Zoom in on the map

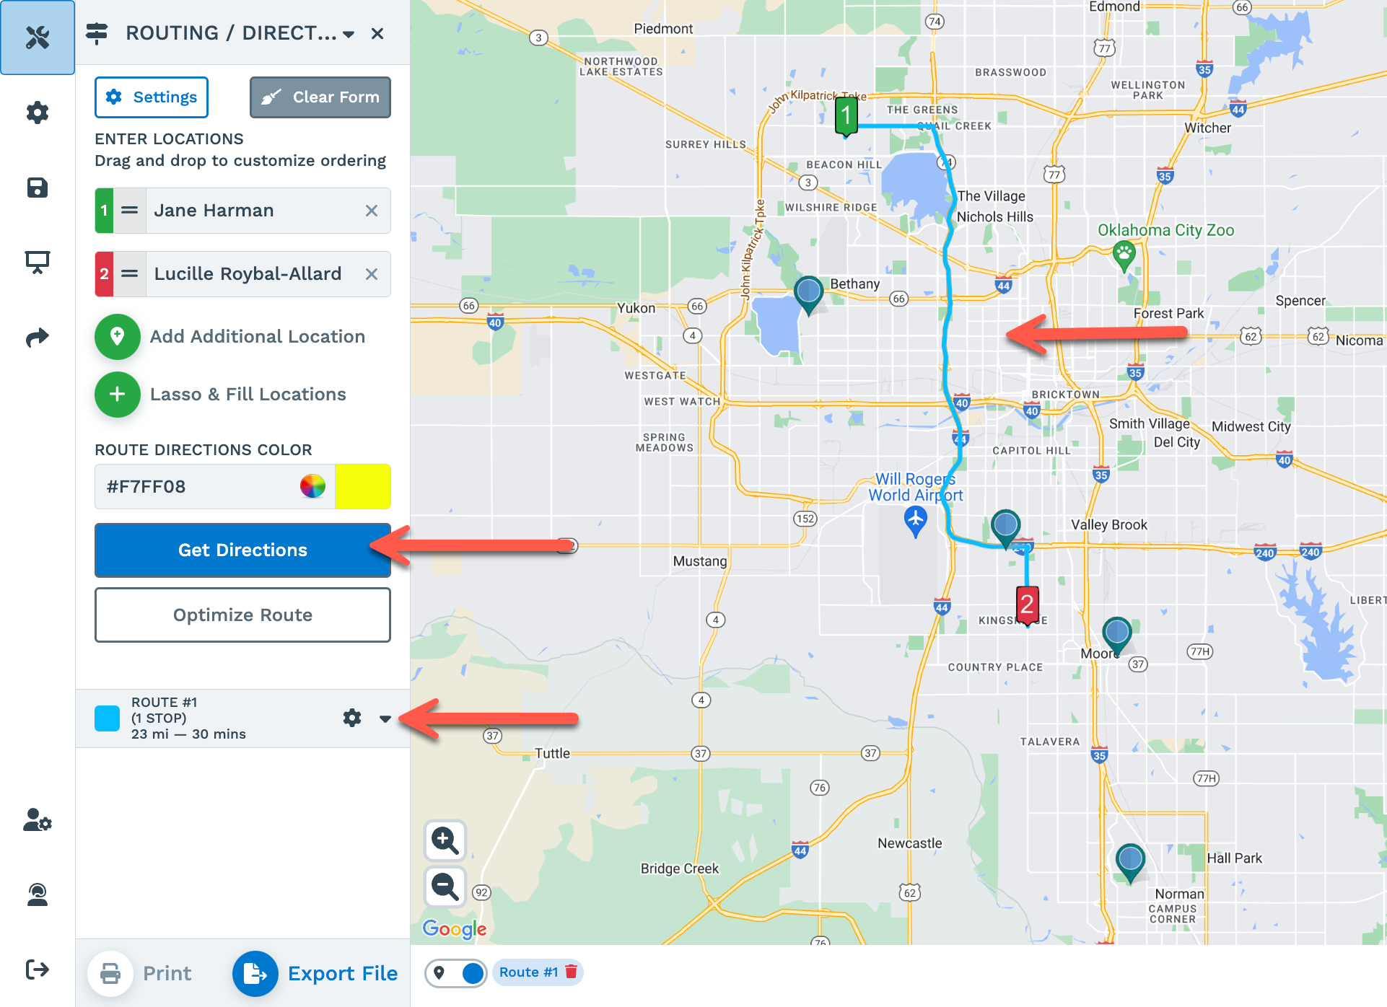(445, 840)
